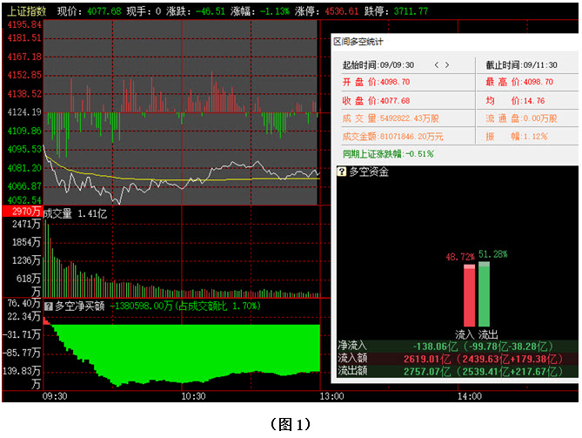Click the 起始时间 09/09:30 field
Image resolution: width=582 pixels, height=438 pixels.
(378, 65)
